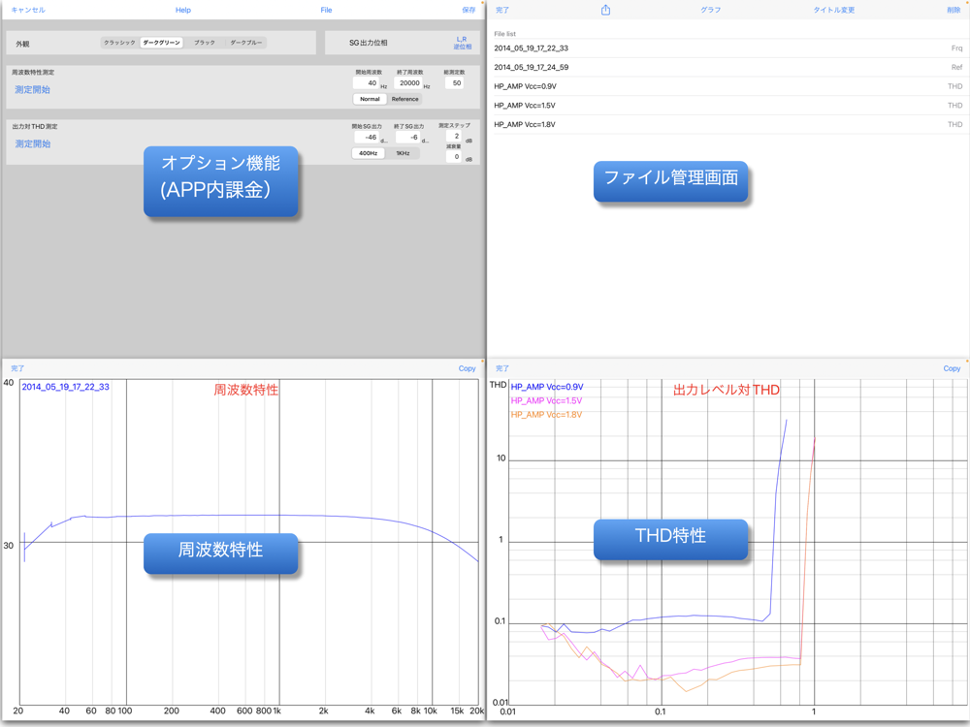Select ダークグリーン appearance theme
Image resolution: width=970 pixels, height=727 pixels.
[161, 43]
